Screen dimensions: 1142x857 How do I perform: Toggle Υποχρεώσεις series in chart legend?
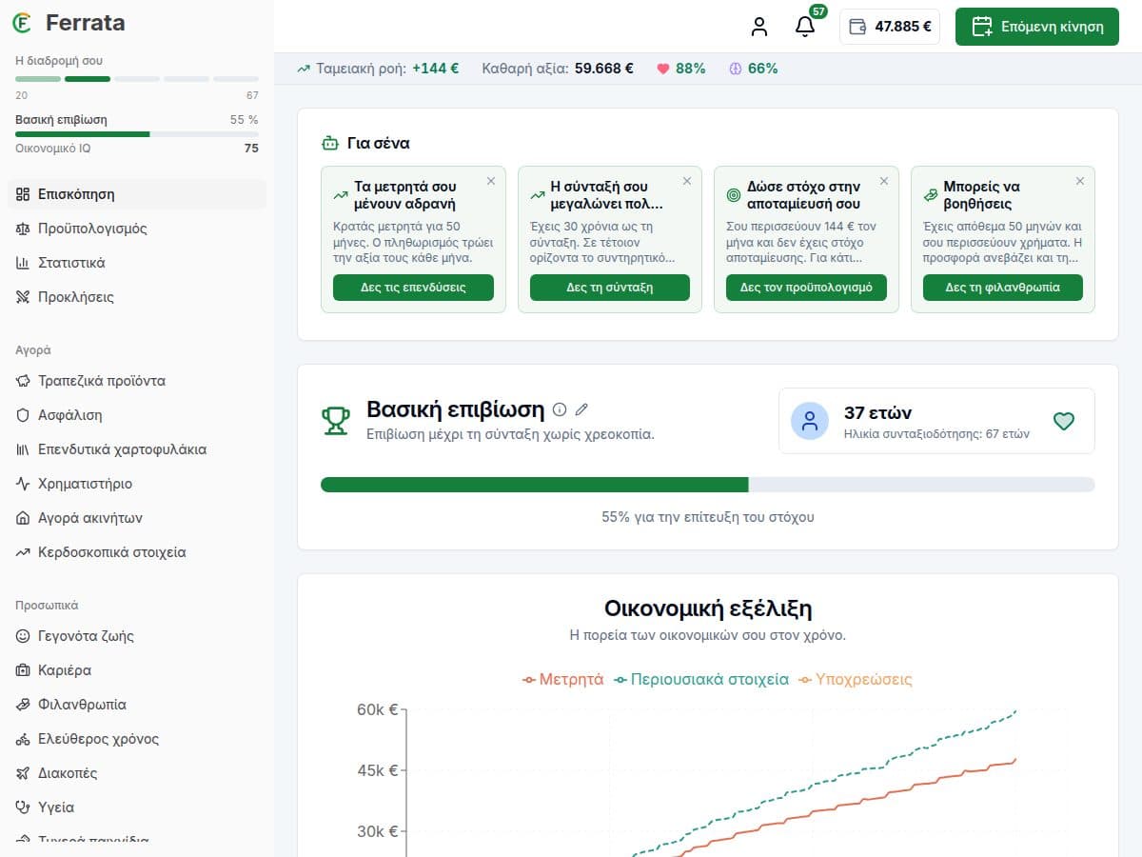coord(856,679)
